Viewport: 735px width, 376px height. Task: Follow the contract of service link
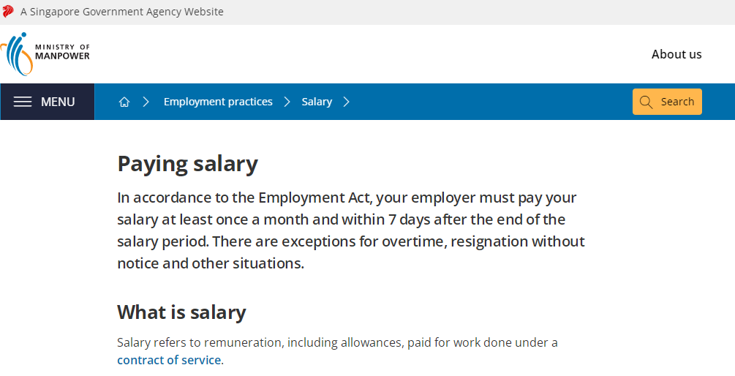click(169, 360)
